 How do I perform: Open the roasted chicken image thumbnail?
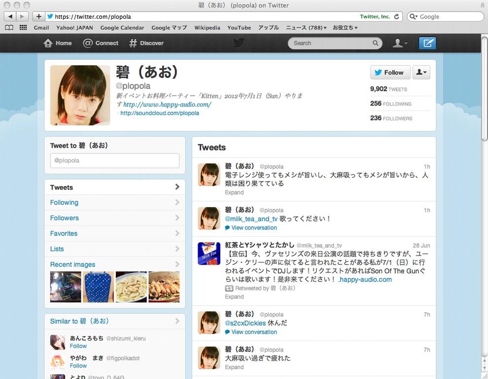point(164,287)
